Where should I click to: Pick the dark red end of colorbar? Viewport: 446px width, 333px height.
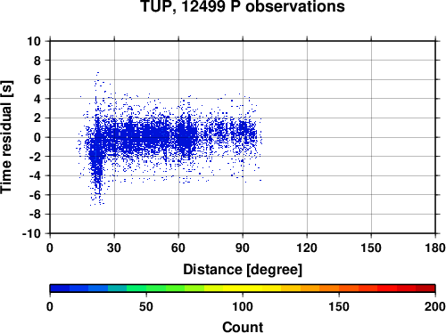point(425,288)
